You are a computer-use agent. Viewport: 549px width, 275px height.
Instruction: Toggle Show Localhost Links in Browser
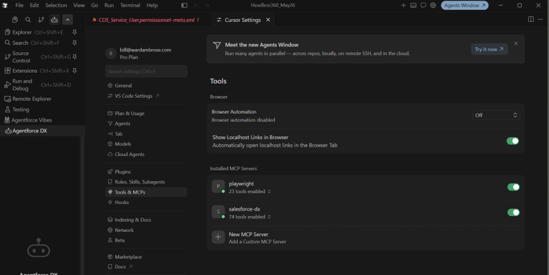tap(513, 141)
